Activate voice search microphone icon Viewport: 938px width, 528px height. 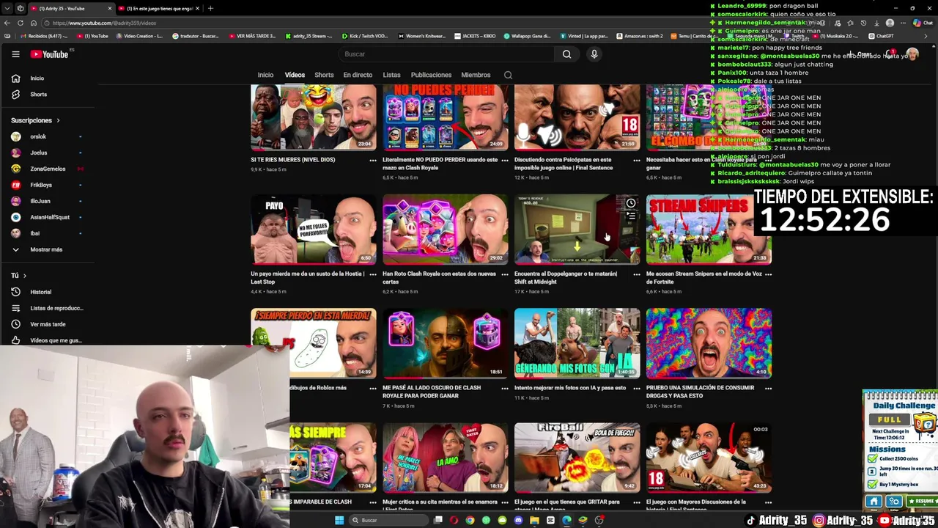point(594,54)
